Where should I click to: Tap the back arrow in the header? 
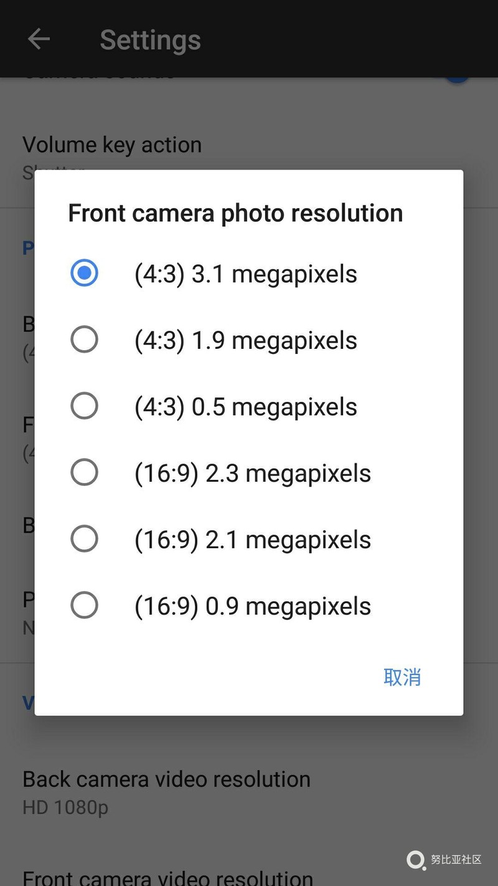coord(39,39)
